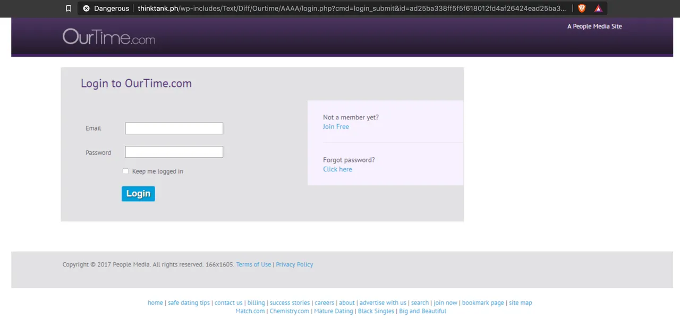Click the 'Copyright © 2017 People Media' text
Screen dimensions: 680x320
point(106,264)
